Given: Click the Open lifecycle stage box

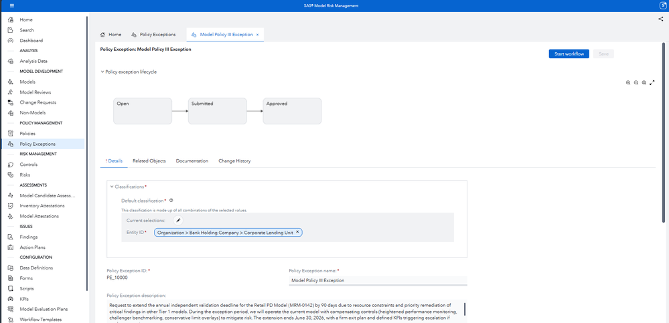Looking at the screenshot, I should point(143,111).
